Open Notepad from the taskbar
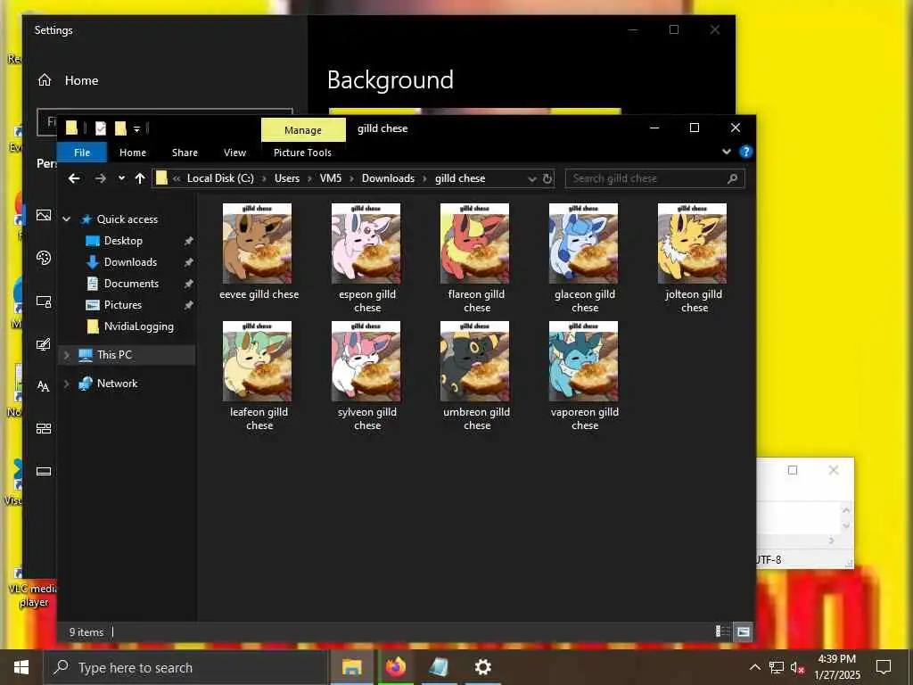 (x=439, y=667)
